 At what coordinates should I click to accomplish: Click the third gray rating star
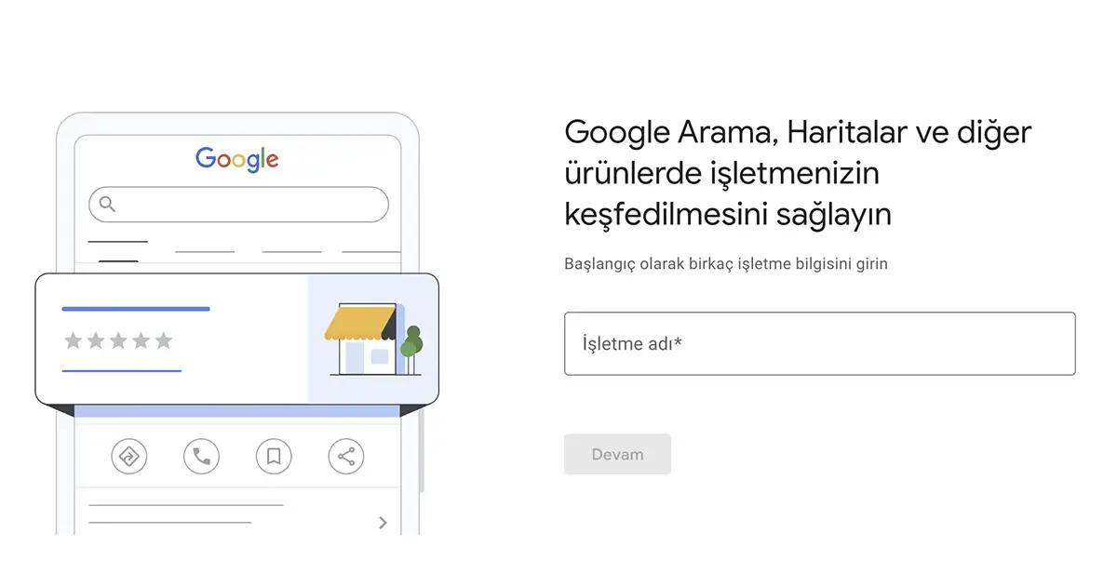click(x=118, y=341)
